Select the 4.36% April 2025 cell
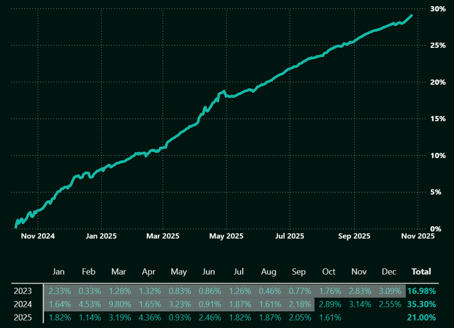This screenshot has width=454, height=328. [148, 317]
